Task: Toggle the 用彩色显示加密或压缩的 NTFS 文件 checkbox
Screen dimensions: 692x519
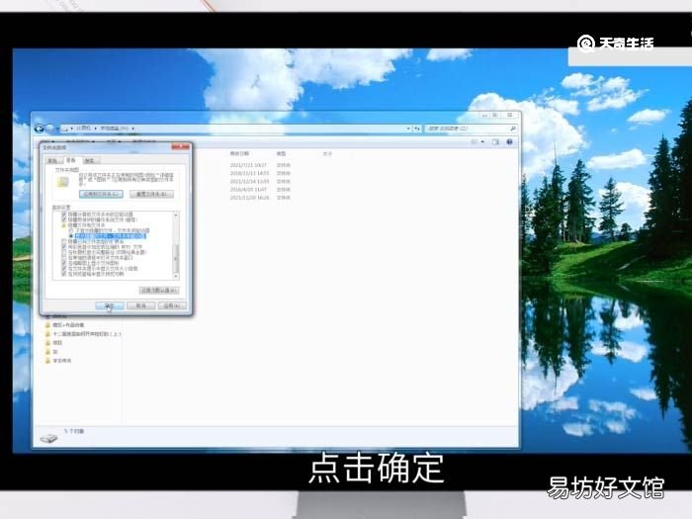Action: tap(64, 247)
